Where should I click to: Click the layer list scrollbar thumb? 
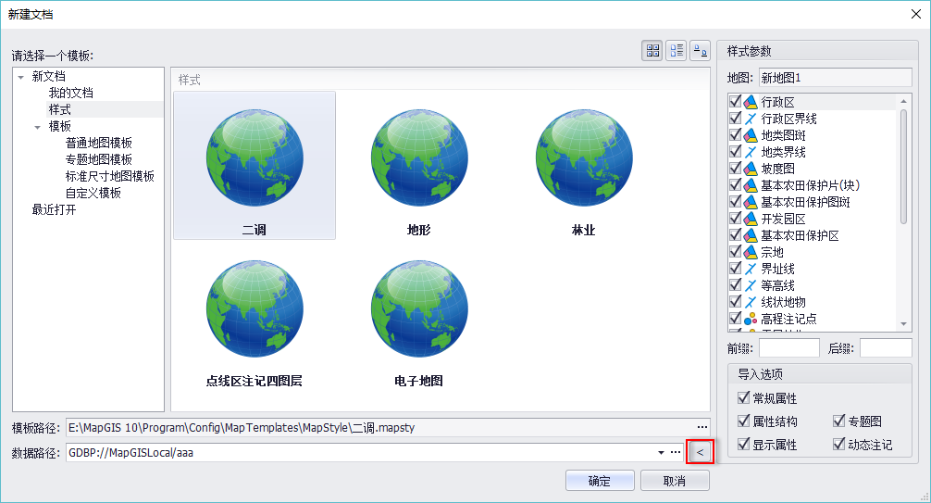pos(903,167)
